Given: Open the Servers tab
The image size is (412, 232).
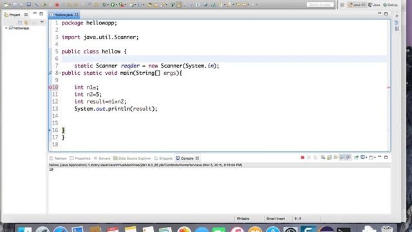Looking at the screenshot, I should click(102, 159).
